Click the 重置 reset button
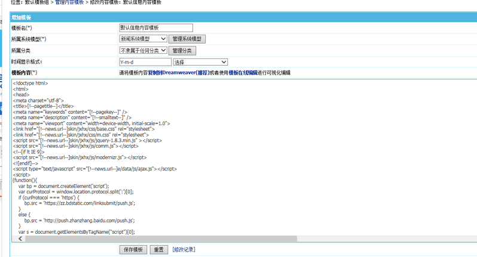477x257 pixels. coord(158,249)
